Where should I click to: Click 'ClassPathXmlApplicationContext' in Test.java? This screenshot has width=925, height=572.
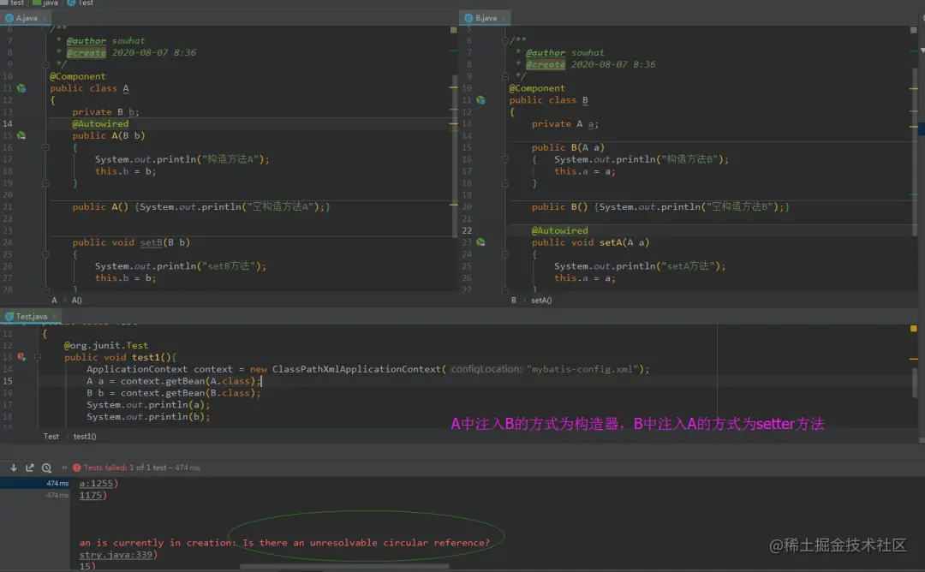point(356,369)
